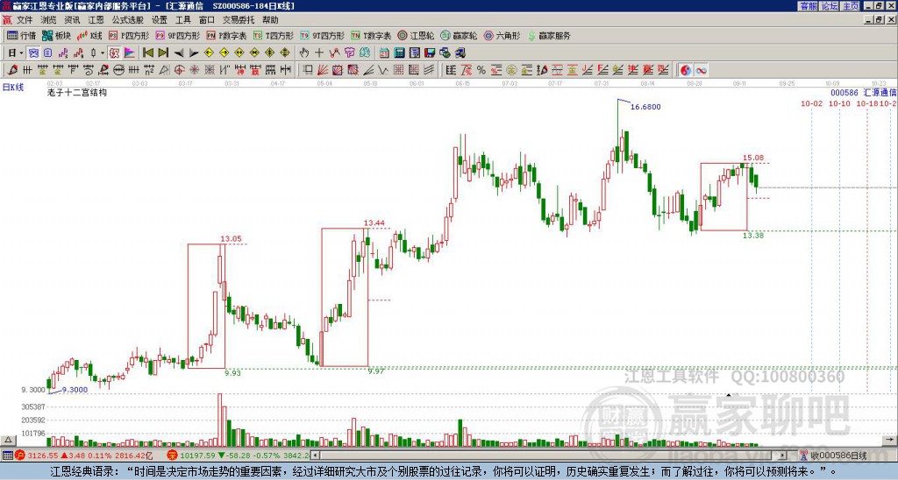Open the 六角形 hexagon tool
This screenshot has width=898, height=480.
(502, 35)
